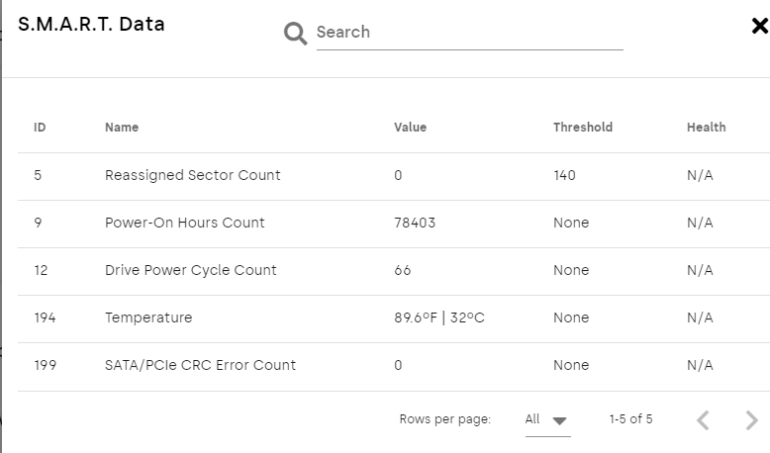Click the temperature value 89.6°F | 32°C
The height and width of the screenshot is (453, 770).
(x=436, y=317)
